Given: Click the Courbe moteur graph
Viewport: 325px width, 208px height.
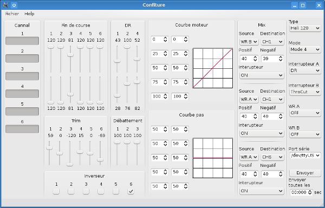Looking at the screenshot, I should (213, 68).
